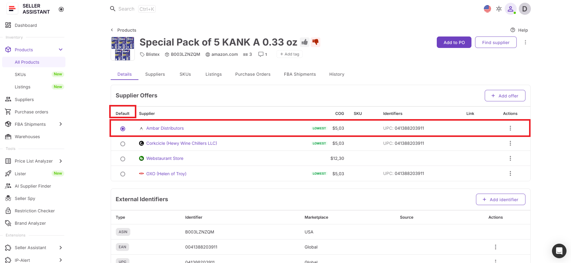Switch to the Suppliers tab
571x263 pixels.
click(155, 74)
